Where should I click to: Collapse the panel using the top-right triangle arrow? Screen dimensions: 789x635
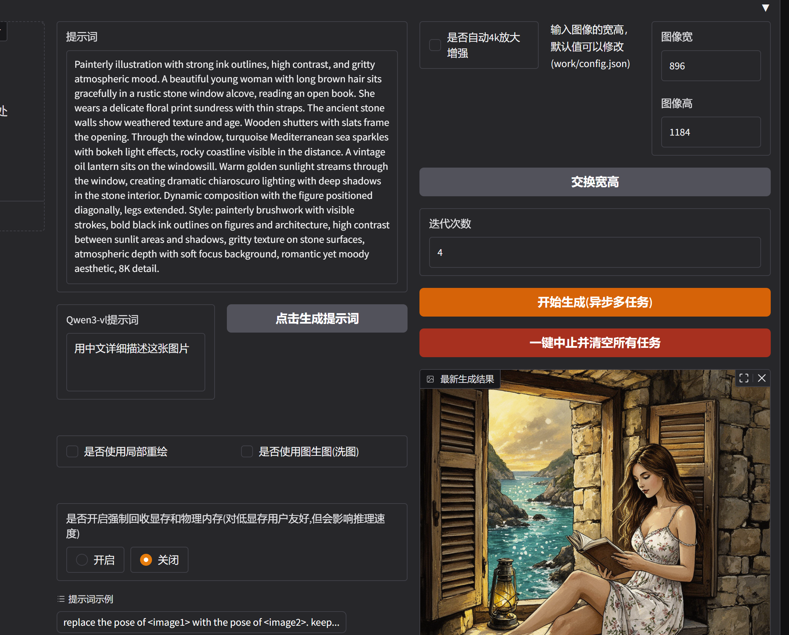point(766,8)
